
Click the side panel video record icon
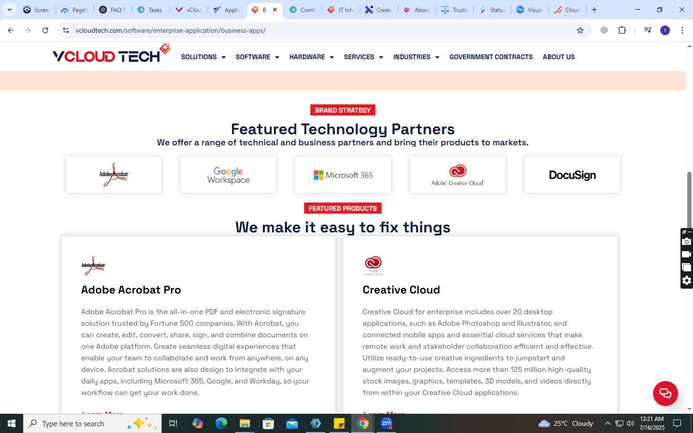(x=687, y=254)
